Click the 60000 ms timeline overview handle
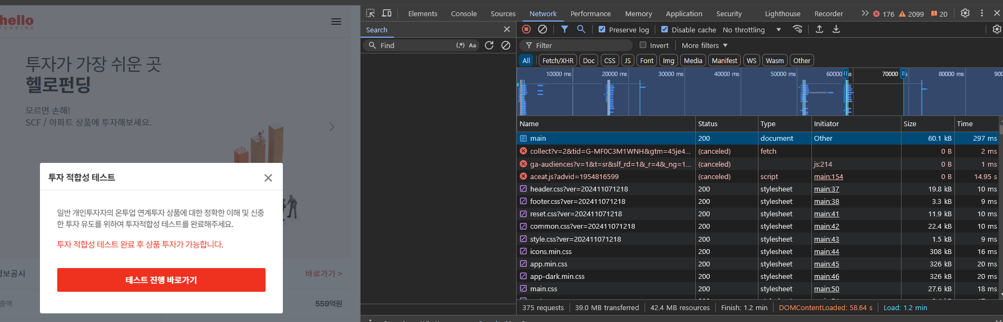The image size is (1003, 322). pos(846,73)
